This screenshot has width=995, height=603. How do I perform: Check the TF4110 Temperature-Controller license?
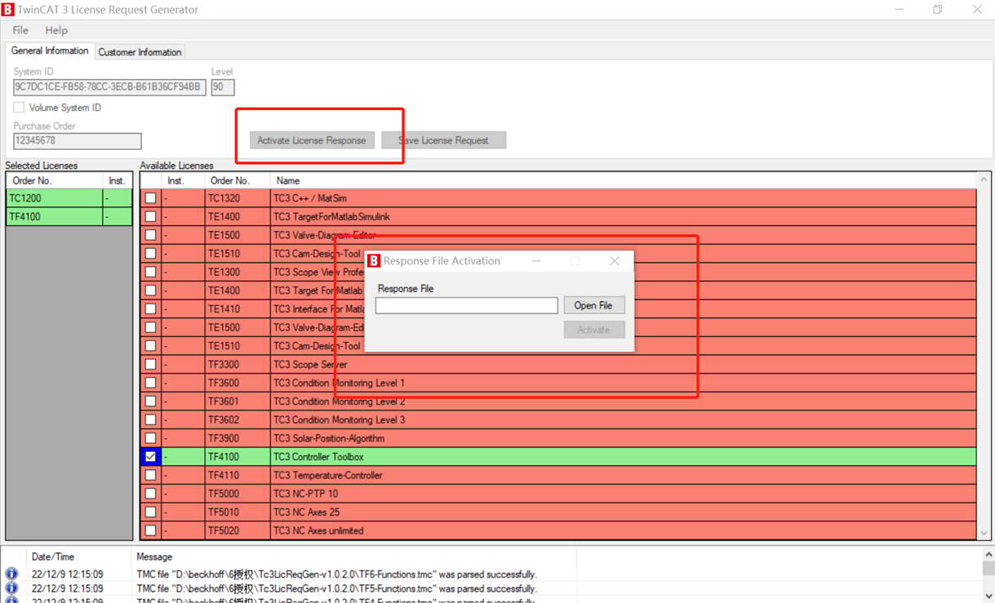coord(150,476)
